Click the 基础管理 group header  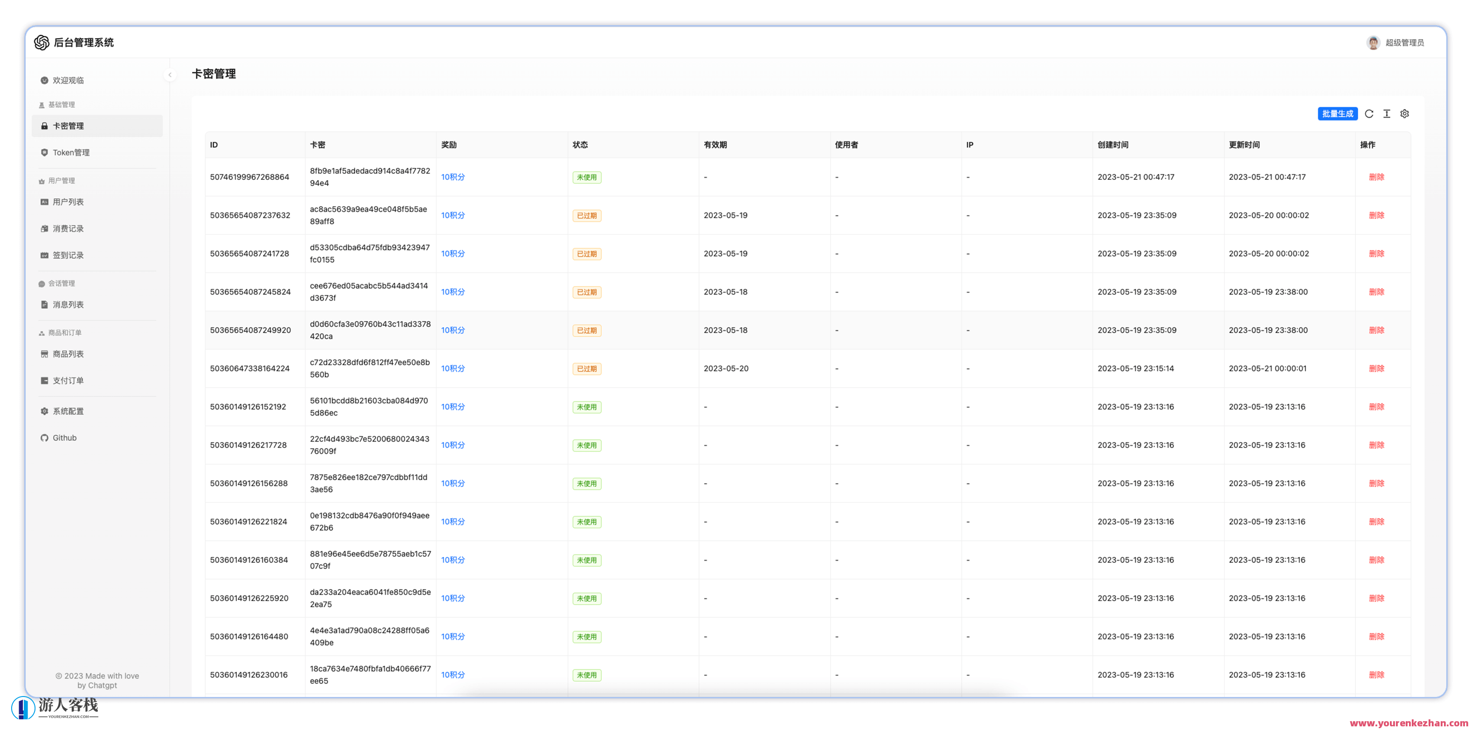[61, 104]
